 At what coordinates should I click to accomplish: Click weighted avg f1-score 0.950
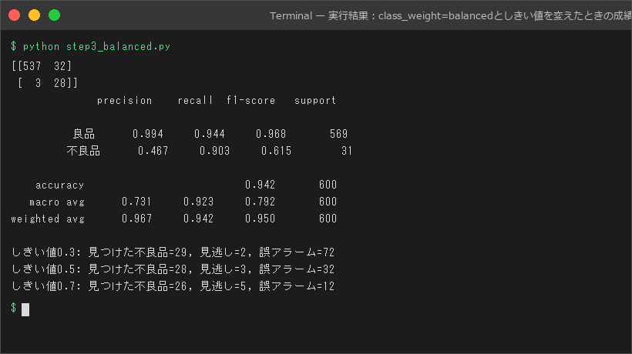point(260,219)
